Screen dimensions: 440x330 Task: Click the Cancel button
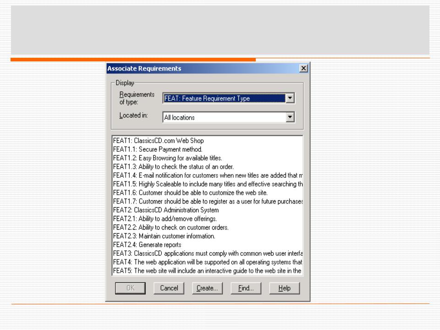(169, 288)
